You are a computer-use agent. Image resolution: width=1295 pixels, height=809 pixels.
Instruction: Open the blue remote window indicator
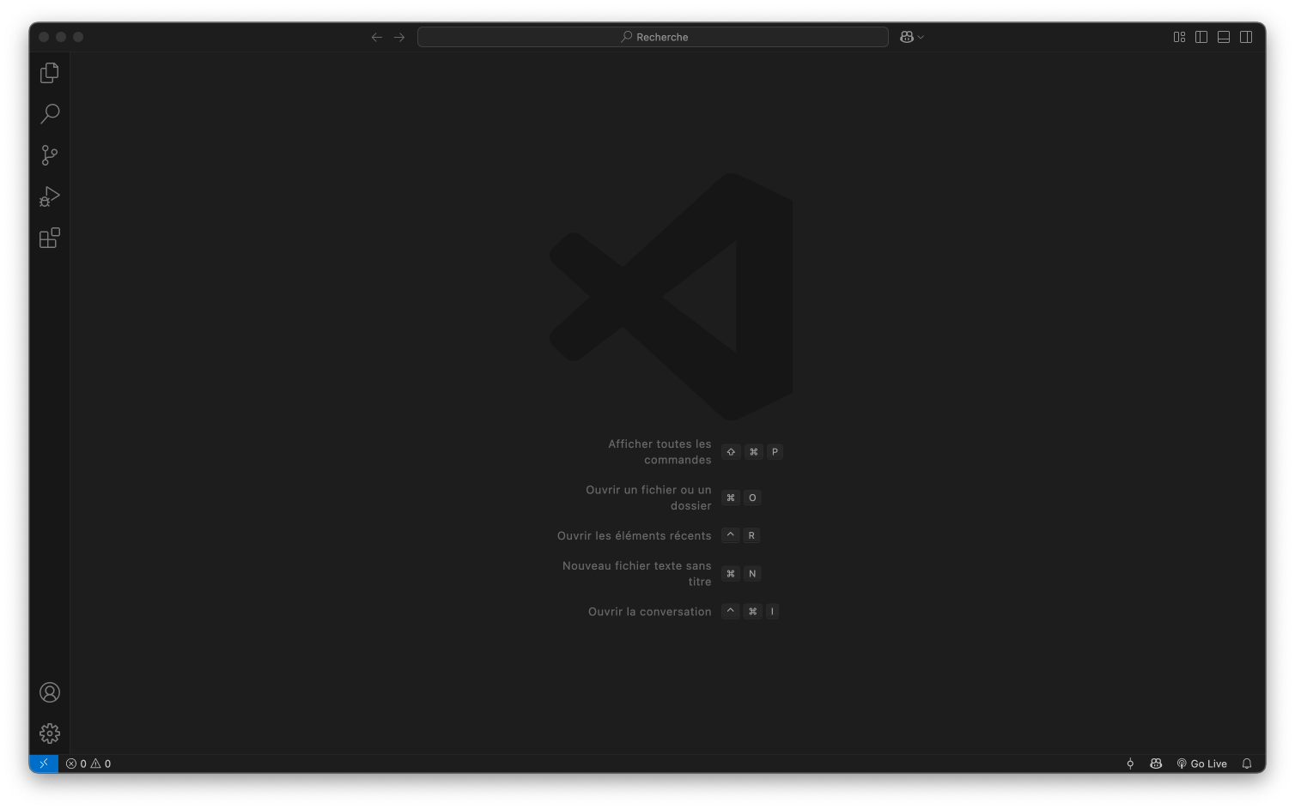click(x=44, y=764)
